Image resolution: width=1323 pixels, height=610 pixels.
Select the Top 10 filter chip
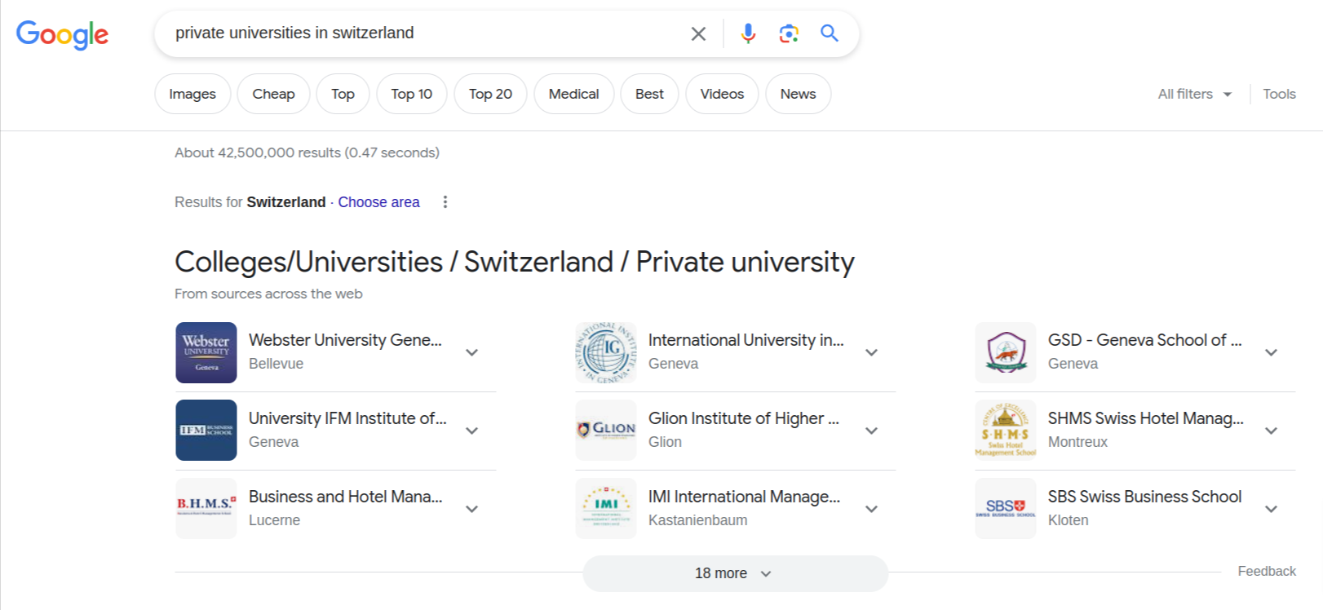pyautogui.click(x=412, y=94)
